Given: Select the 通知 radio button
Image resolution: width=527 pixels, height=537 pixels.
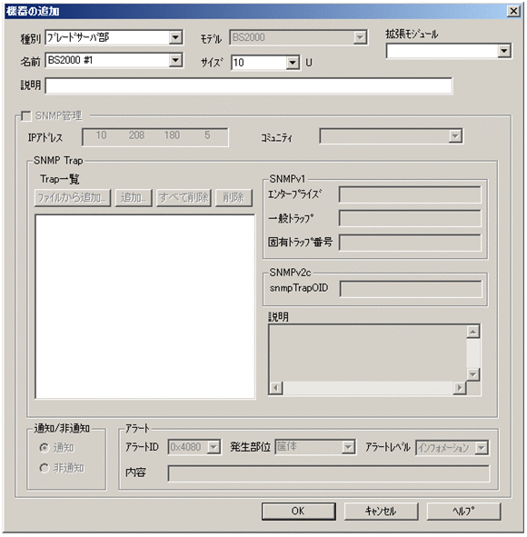Looking at the screenshot, I should 45,448.
